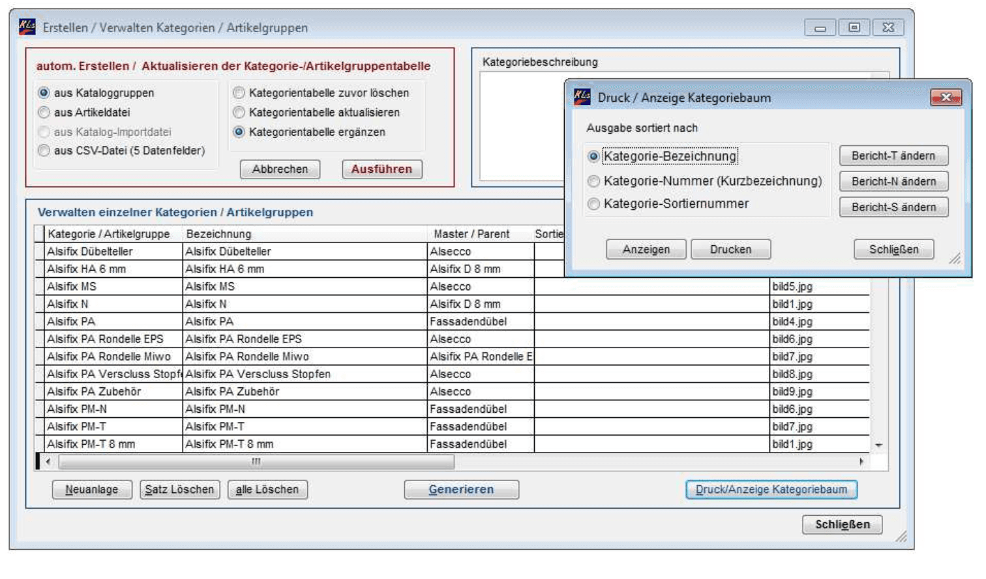
Task: Click the horizontal scrollbar thumb
Action: point(256,462)
